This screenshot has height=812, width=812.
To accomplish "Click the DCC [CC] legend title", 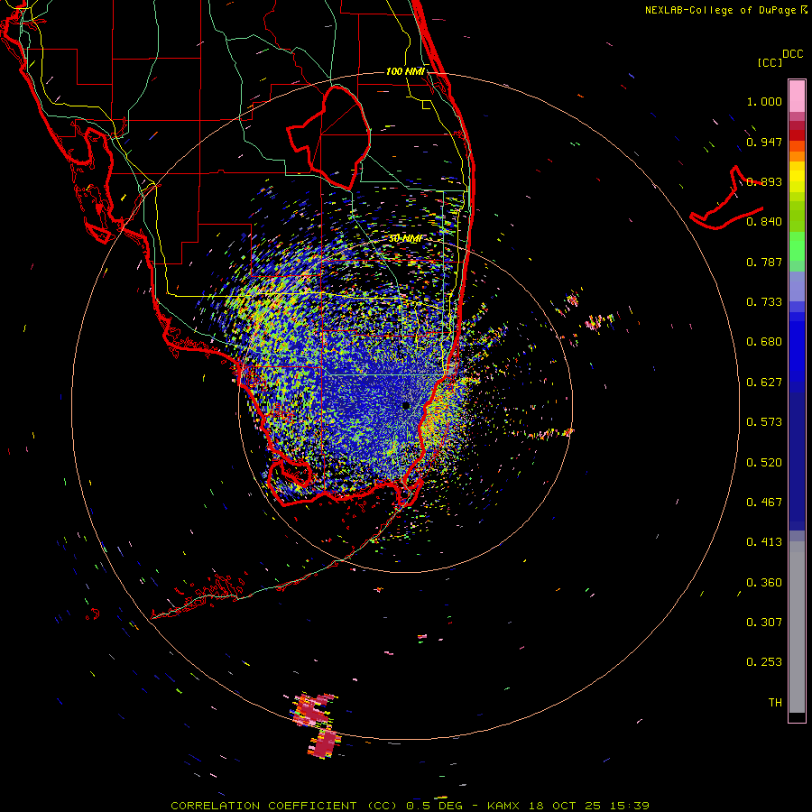I will pyautogui.click(x=780, y=58).
